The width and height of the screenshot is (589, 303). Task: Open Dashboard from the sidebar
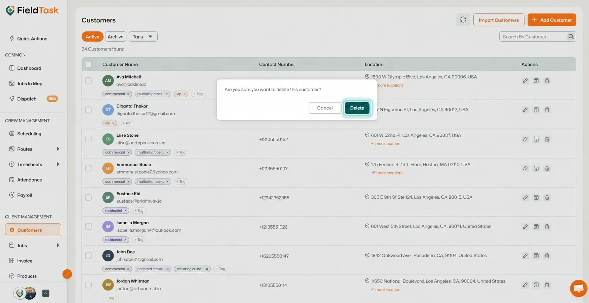coord(29,68)
